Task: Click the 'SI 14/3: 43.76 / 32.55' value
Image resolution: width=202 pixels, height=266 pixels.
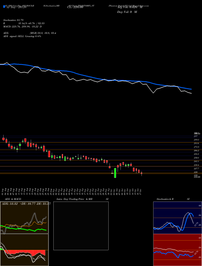Action: (32, 23)
